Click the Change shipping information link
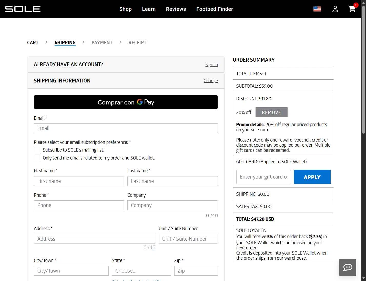366x281 pixels. point(211,81)
